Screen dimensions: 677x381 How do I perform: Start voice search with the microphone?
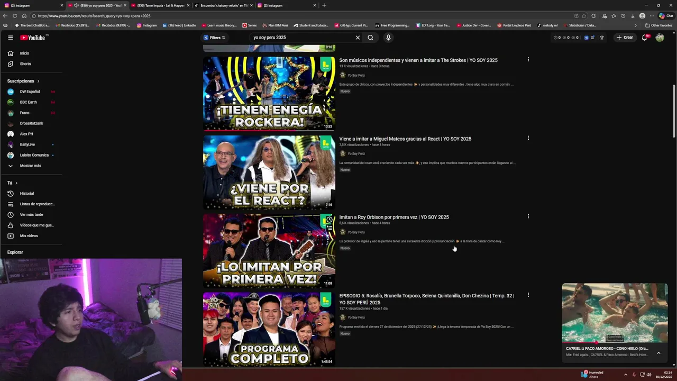pyautogui.click(x=388, y=38)
